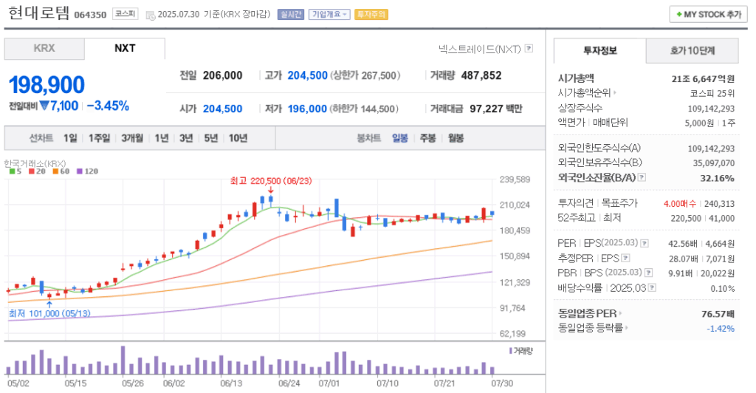Click the 시가총액순위 link
This screenshot has height=393, width=756.
[x=585, y=92]
